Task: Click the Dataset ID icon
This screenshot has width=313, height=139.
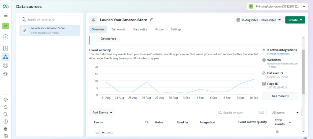Action: pos(264,73)
